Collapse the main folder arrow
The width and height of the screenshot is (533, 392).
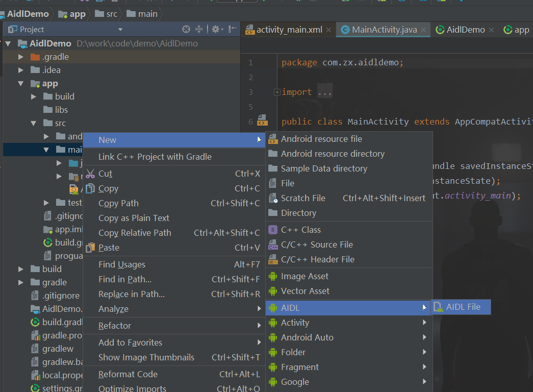(x=46, y=150)
